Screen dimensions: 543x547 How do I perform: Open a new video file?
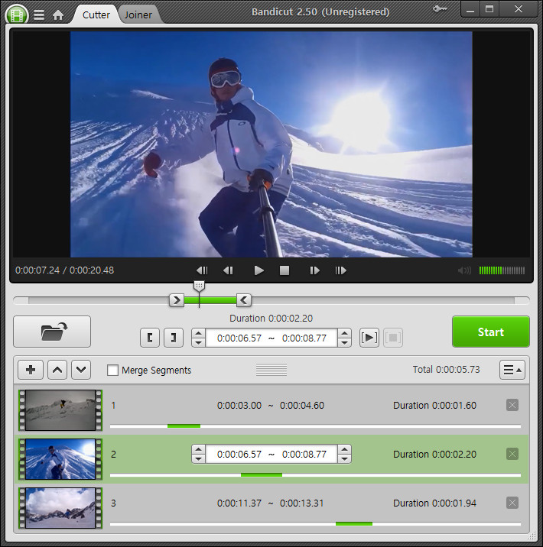tap(52, 332)
